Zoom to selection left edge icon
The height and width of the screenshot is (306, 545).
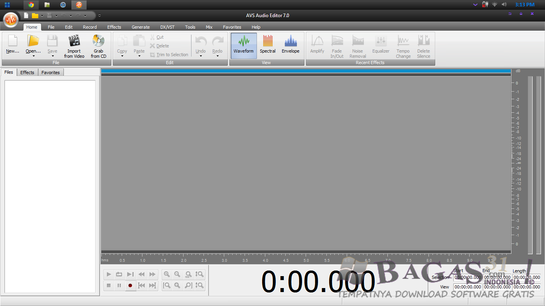click(x=167, y=285)
